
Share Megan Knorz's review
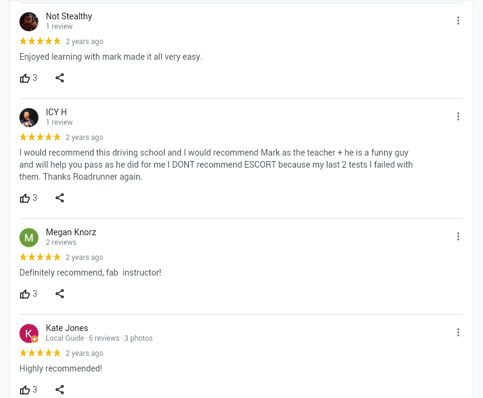[60, 294]
